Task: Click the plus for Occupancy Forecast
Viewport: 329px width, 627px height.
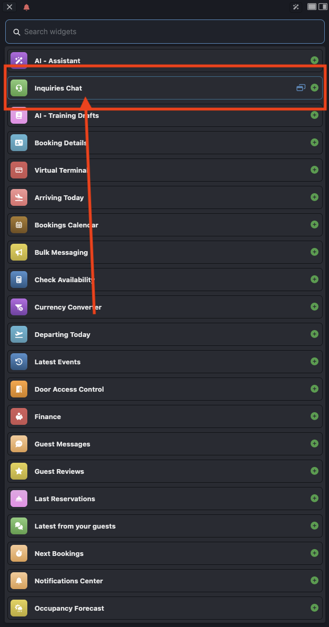Action: click(314, 608)
